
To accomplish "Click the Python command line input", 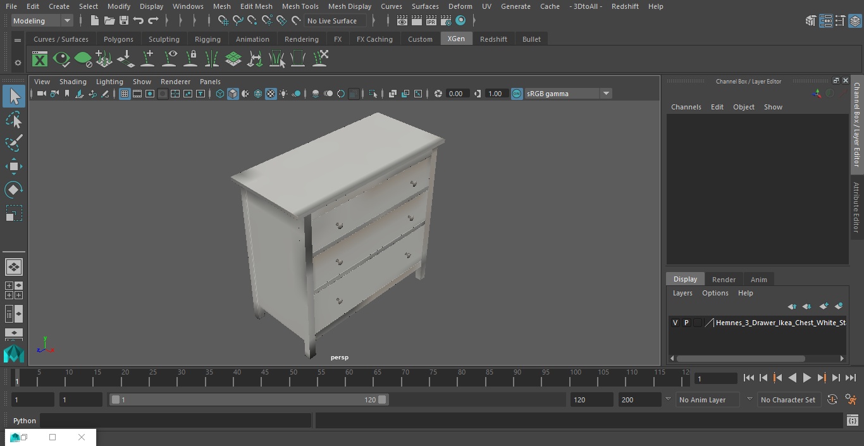I will tap(176, 421).
